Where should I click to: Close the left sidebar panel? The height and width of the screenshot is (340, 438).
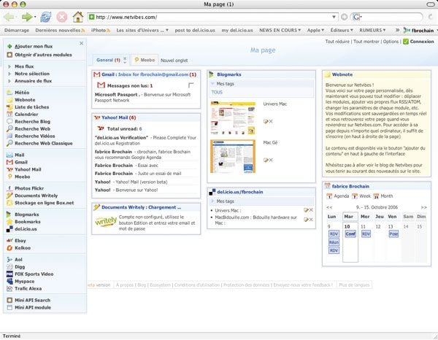click(x=81, y=43)
